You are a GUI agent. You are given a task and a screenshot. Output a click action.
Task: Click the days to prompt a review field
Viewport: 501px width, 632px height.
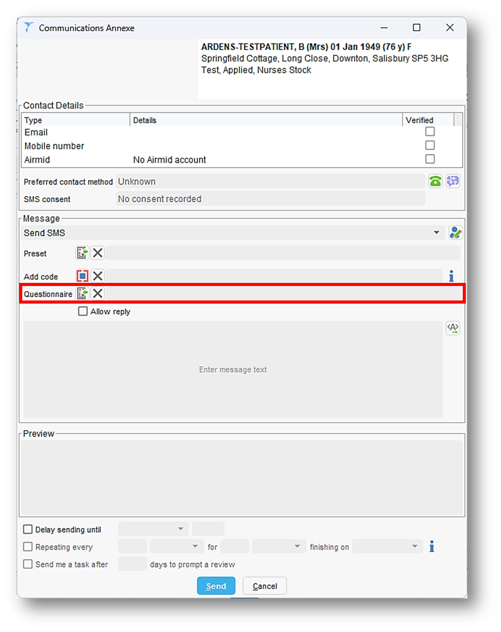click(132, 564)
